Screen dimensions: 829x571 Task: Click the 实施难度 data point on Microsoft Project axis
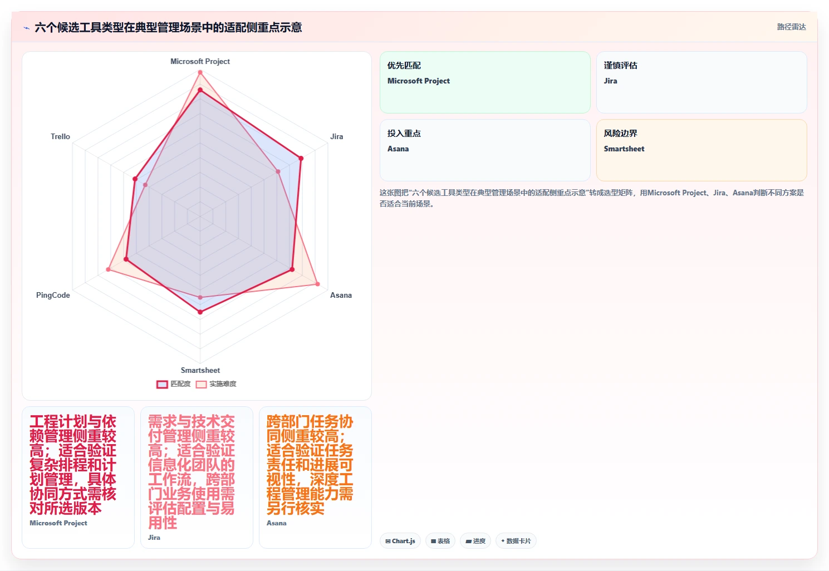click(200, 72)
